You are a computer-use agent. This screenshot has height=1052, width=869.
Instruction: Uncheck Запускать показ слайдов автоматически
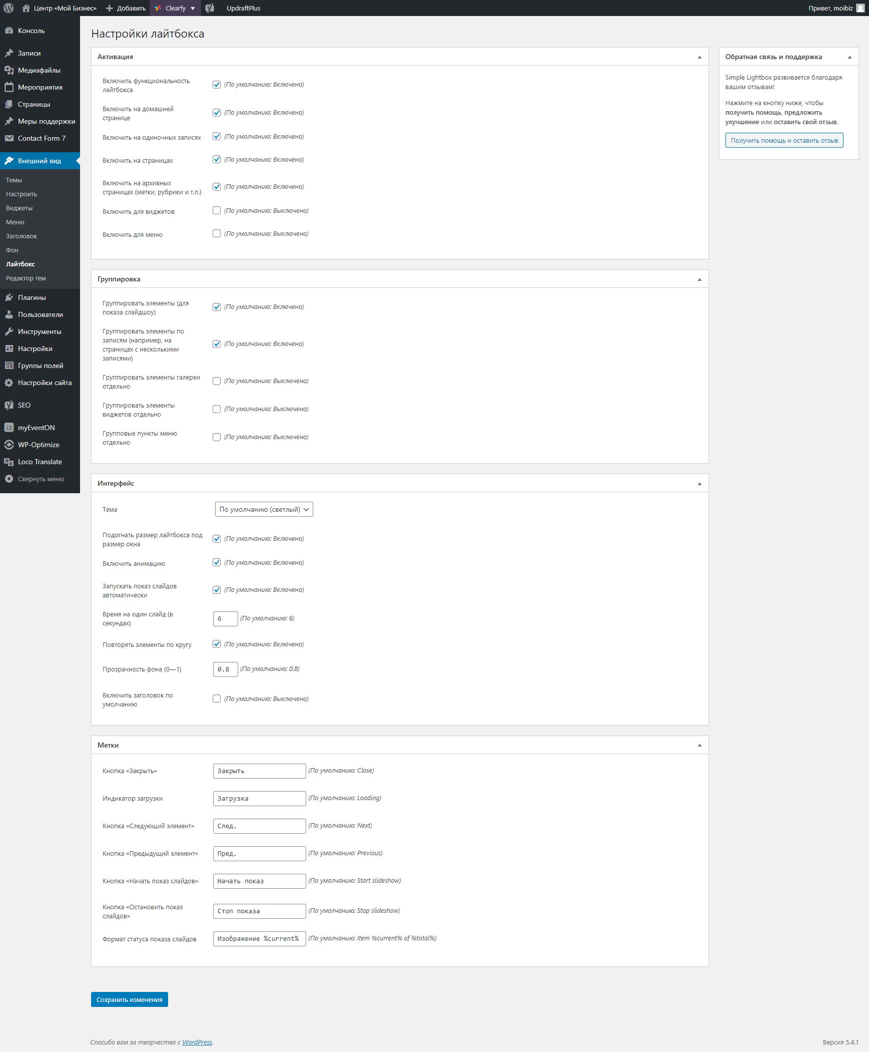pos(216,590)
